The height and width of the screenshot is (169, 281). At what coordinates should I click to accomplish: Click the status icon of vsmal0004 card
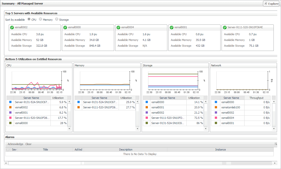(x=118, y=27)
